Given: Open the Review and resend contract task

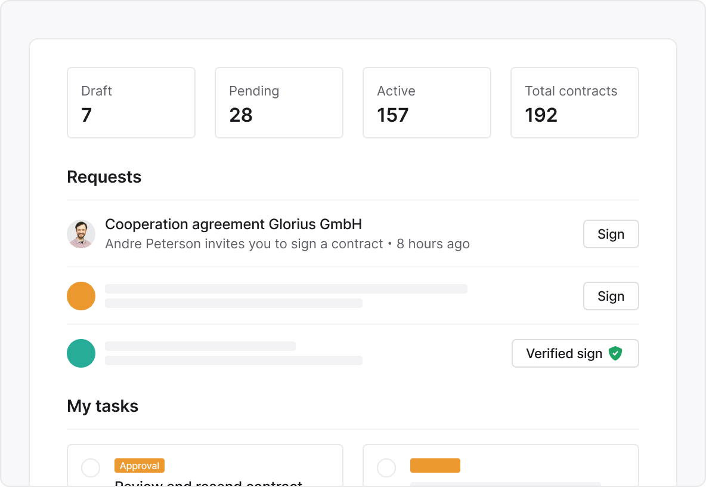Looking at the screenshot, I should (x=209, y=483).
